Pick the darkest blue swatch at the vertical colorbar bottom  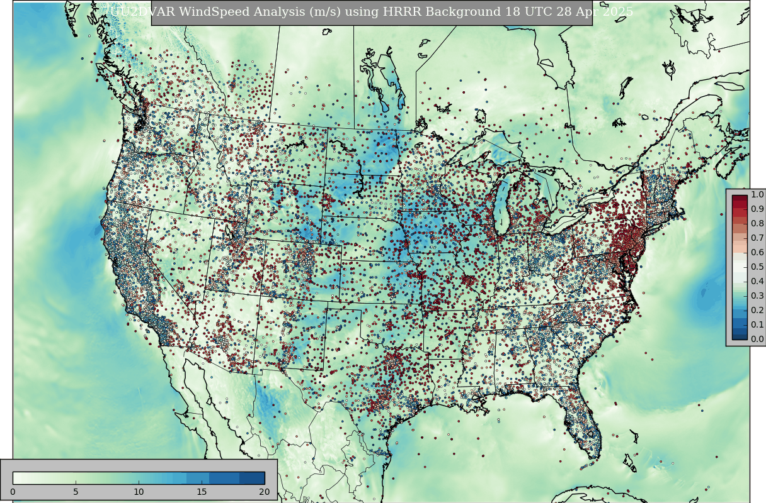click(740, 336)
